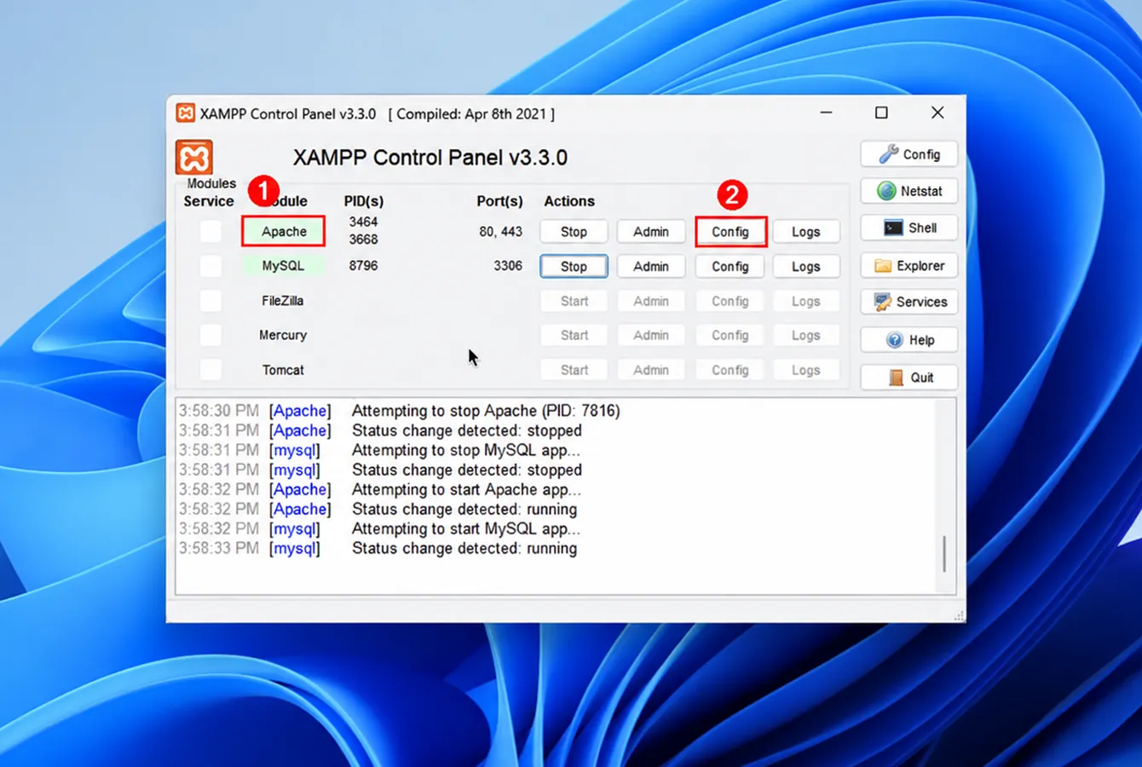Start the Tomcat module
The width and height of the screenshot is (1142, 767).
(574, 370)
